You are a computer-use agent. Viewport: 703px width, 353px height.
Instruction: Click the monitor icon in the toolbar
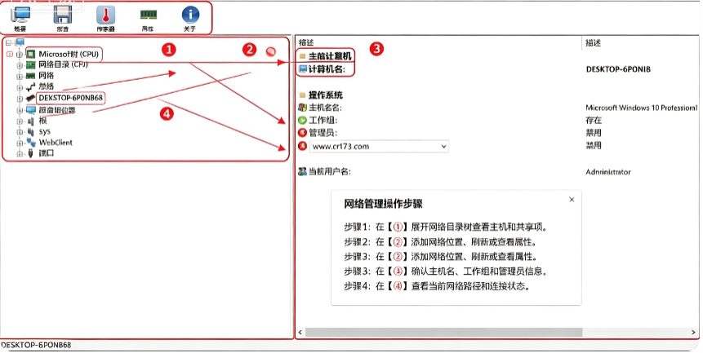click(20, 15)
